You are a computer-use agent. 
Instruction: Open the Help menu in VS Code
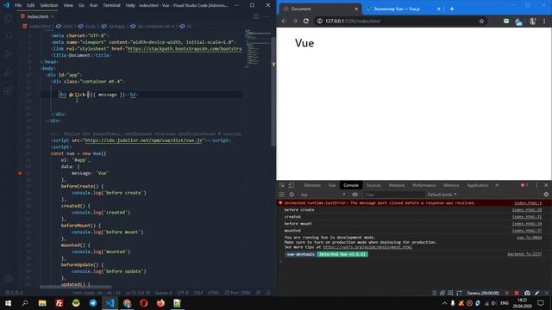[x=130, y=5]
